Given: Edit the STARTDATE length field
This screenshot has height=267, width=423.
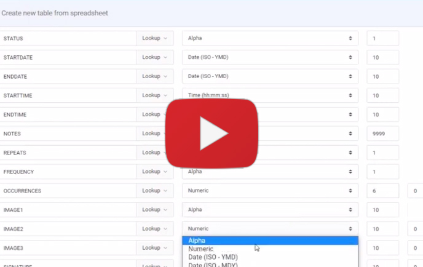Looking at the screenshot, I should click(x=382, y=57).
